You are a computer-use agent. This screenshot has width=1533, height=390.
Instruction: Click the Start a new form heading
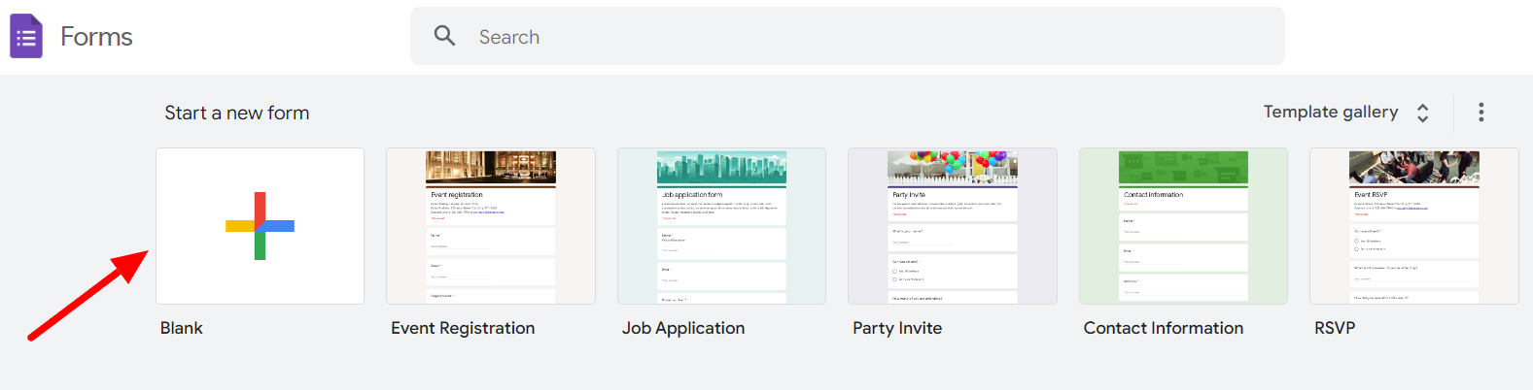point(237,114)
